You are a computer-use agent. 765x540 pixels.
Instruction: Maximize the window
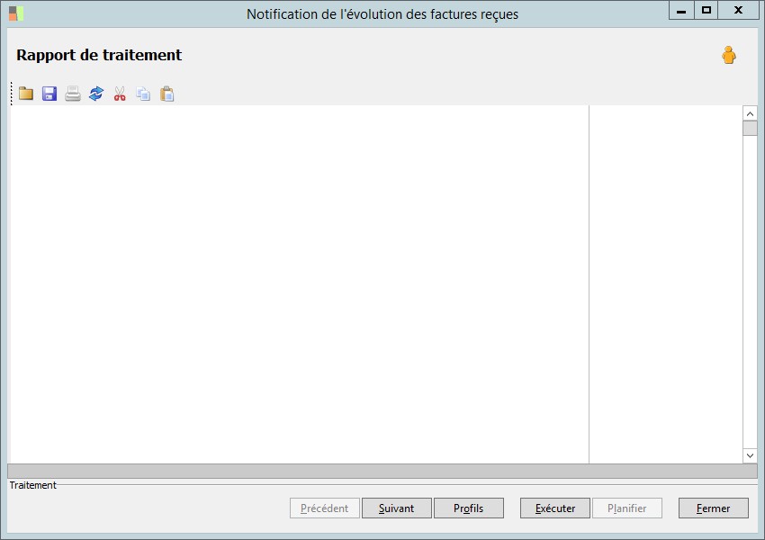click(x=706, y=10)
